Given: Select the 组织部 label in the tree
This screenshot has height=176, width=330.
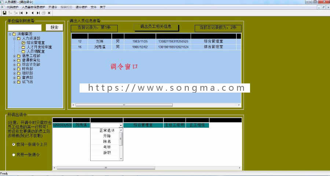Looking at the screenshot, I should (x=27, y=73).
